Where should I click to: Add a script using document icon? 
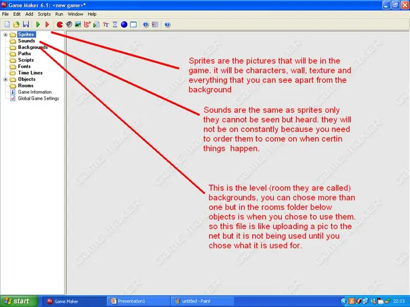point(96,25)
